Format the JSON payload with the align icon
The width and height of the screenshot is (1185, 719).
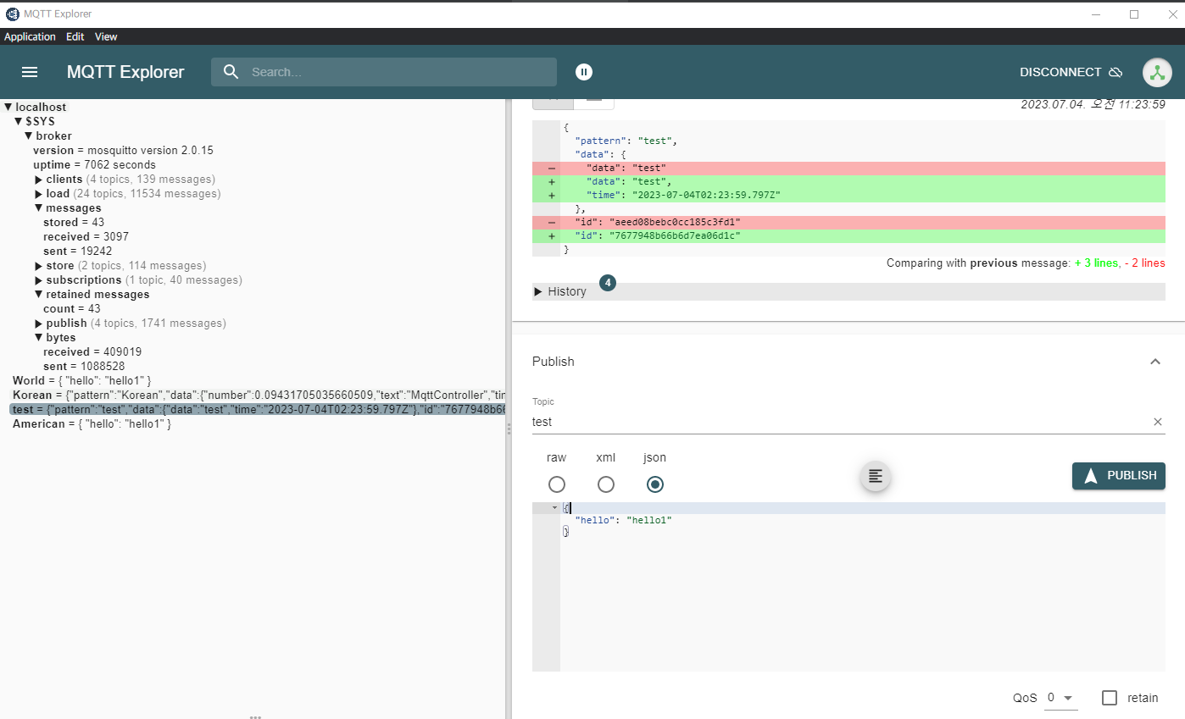pos(876,477)
